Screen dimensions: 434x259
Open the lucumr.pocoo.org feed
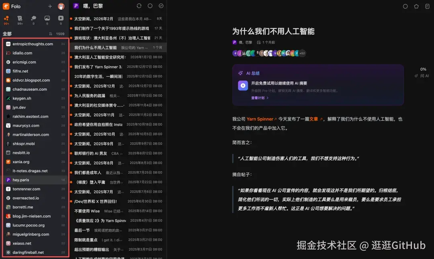(x=35, y=225)
